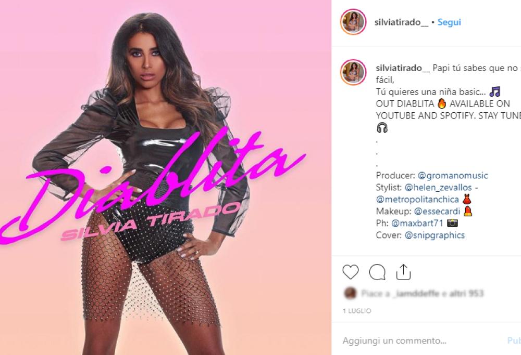The height and width of the screenshot is (355, 521).
Task: Open silviatirado__ username in the header
Action: pos(401,22)
